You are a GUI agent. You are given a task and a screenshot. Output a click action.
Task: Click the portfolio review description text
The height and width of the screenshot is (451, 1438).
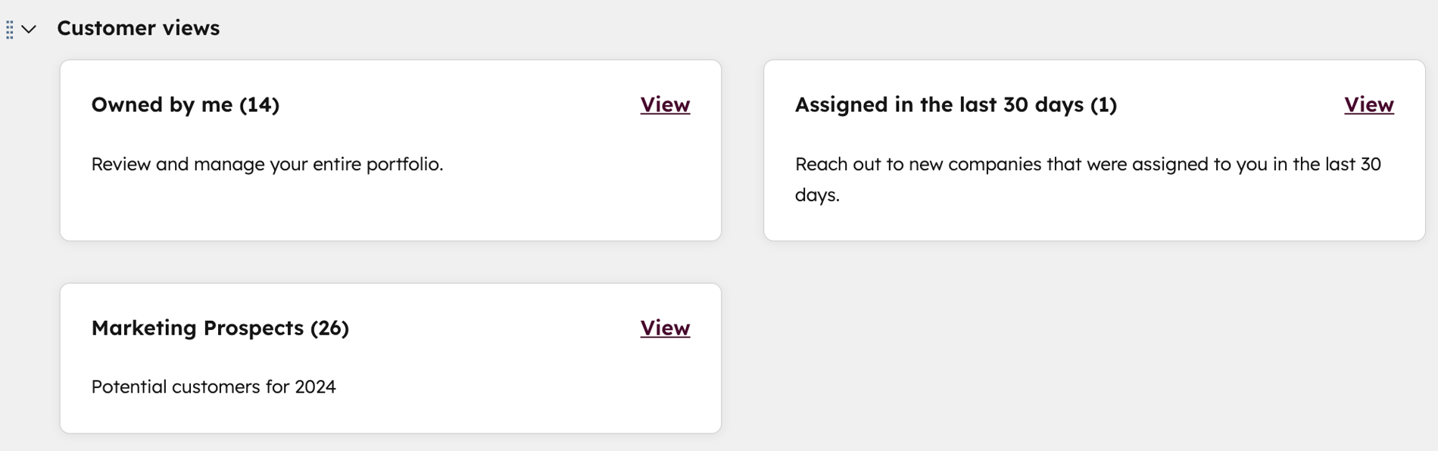pyautogui.click(x=268, y=163)
